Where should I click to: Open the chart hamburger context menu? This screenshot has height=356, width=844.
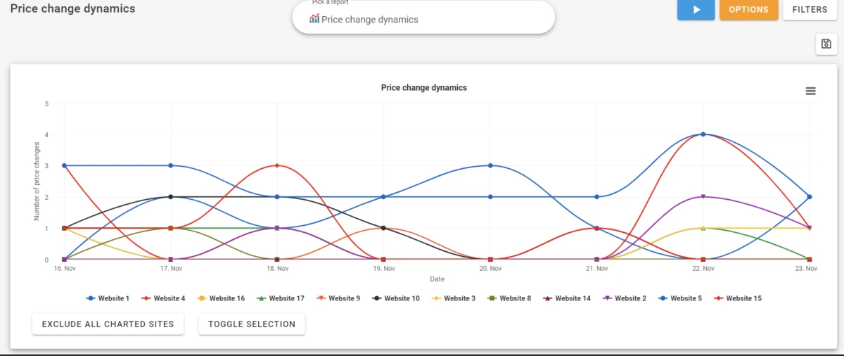pyautogui.click(x=810, y=91)
